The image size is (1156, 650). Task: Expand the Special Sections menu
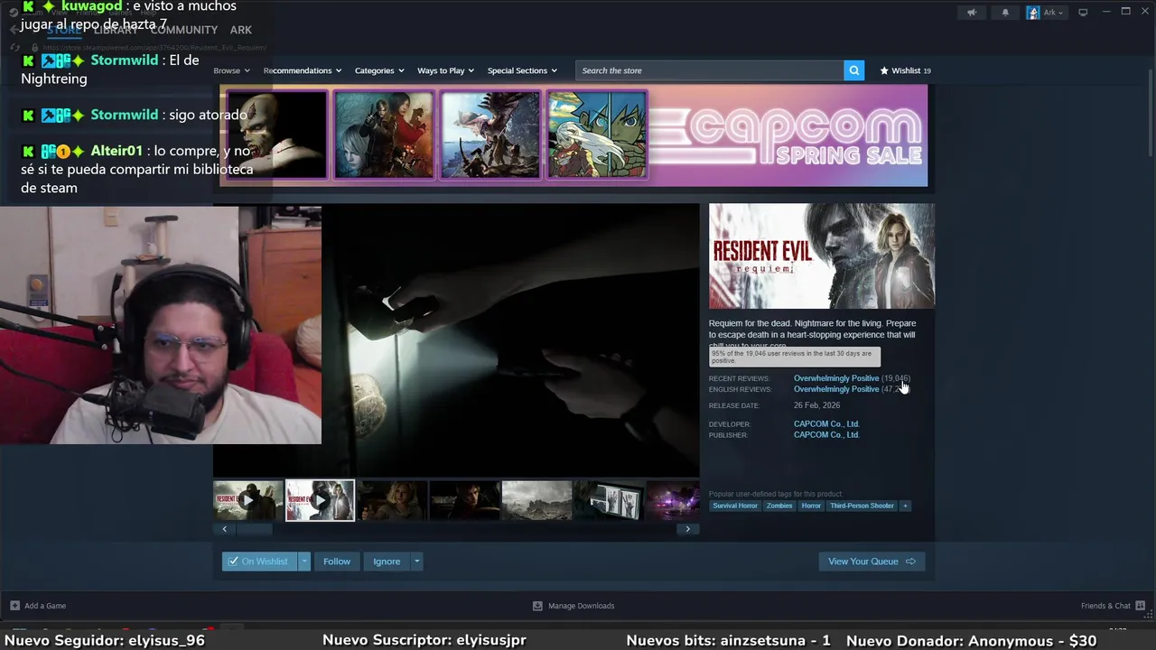[522, 70]
